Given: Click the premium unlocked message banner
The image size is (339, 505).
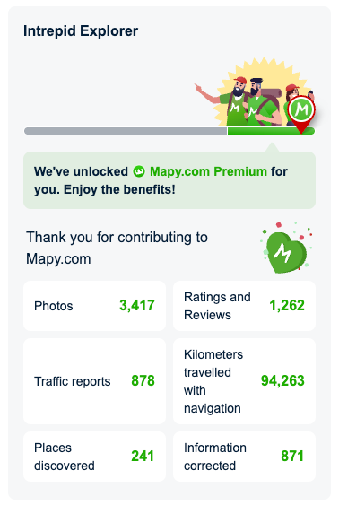Looking at the screenshot, I should coord(169,180).
